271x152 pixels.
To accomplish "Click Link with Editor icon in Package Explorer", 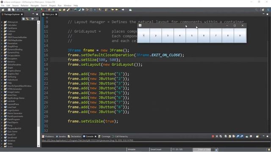I will point(27,19).
